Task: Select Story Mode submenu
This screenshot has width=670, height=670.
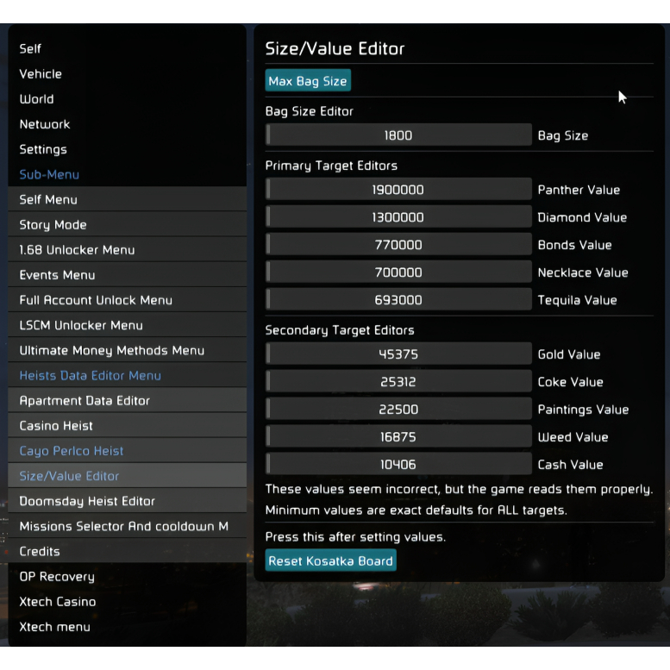Action: [x=53, y=225]
